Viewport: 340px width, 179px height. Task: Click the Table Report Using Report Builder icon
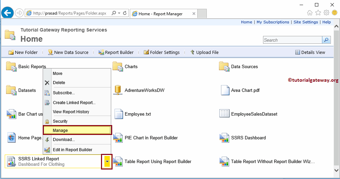[118, 162]
